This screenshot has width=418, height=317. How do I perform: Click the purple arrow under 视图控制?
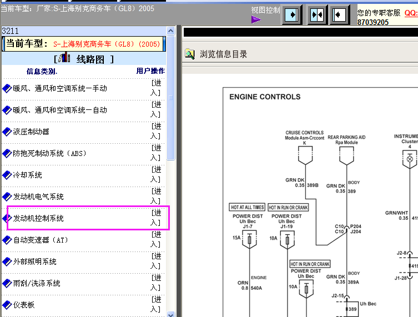[256, 19]
